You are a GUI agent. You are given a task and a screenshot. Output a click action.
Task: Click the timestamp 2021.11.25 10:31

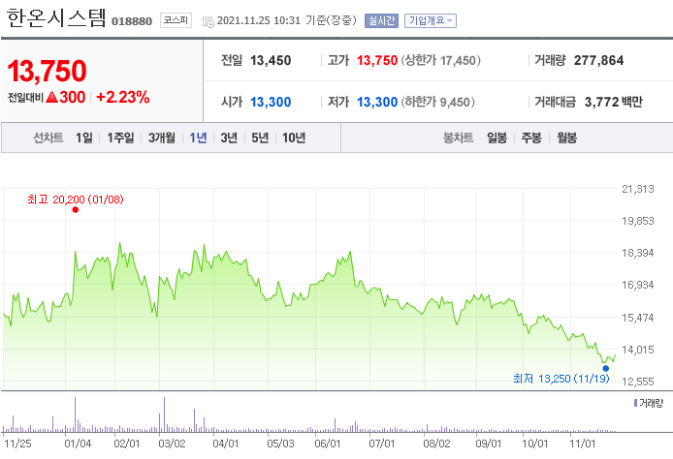tap(258, 20)
